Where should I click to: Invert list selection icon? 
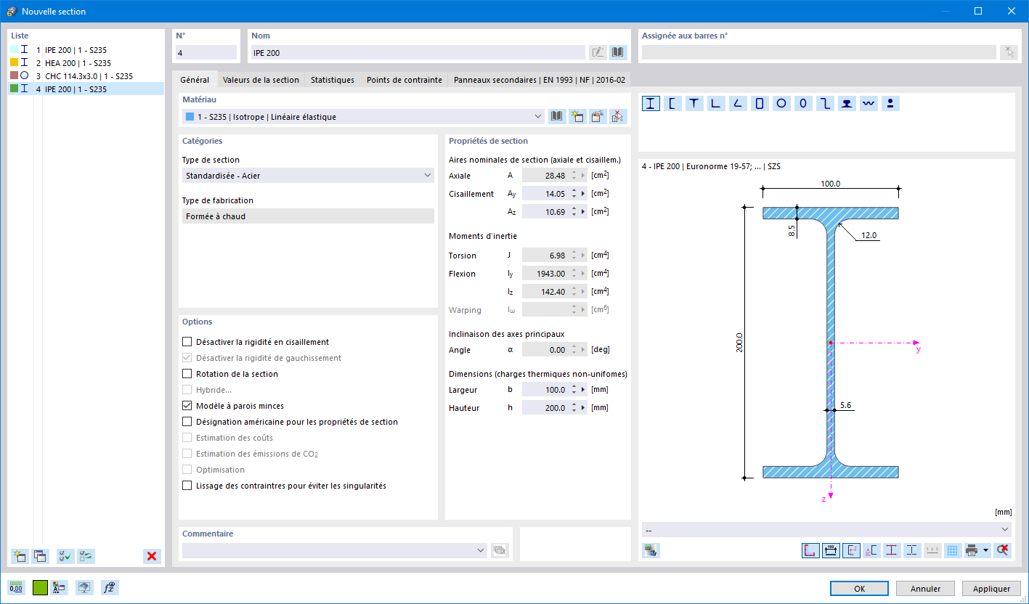point(86,556)
